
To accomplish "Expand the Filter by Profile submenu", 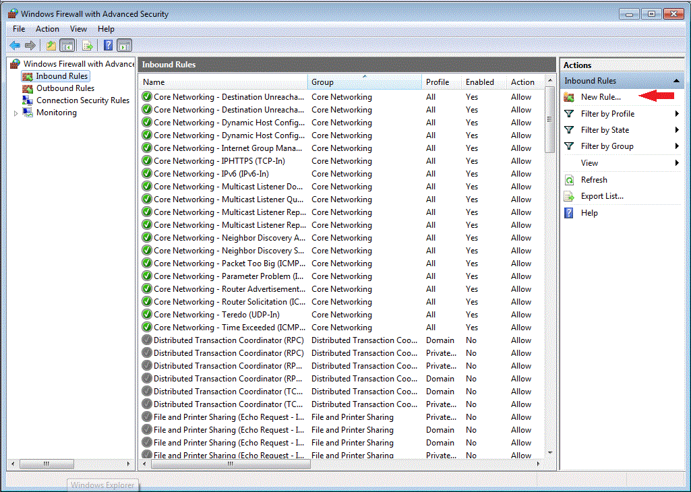I will coord(679,113).
